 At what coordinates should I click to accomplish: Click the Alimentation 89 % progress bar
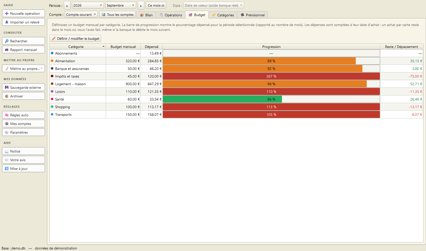[x=271, y=61]
